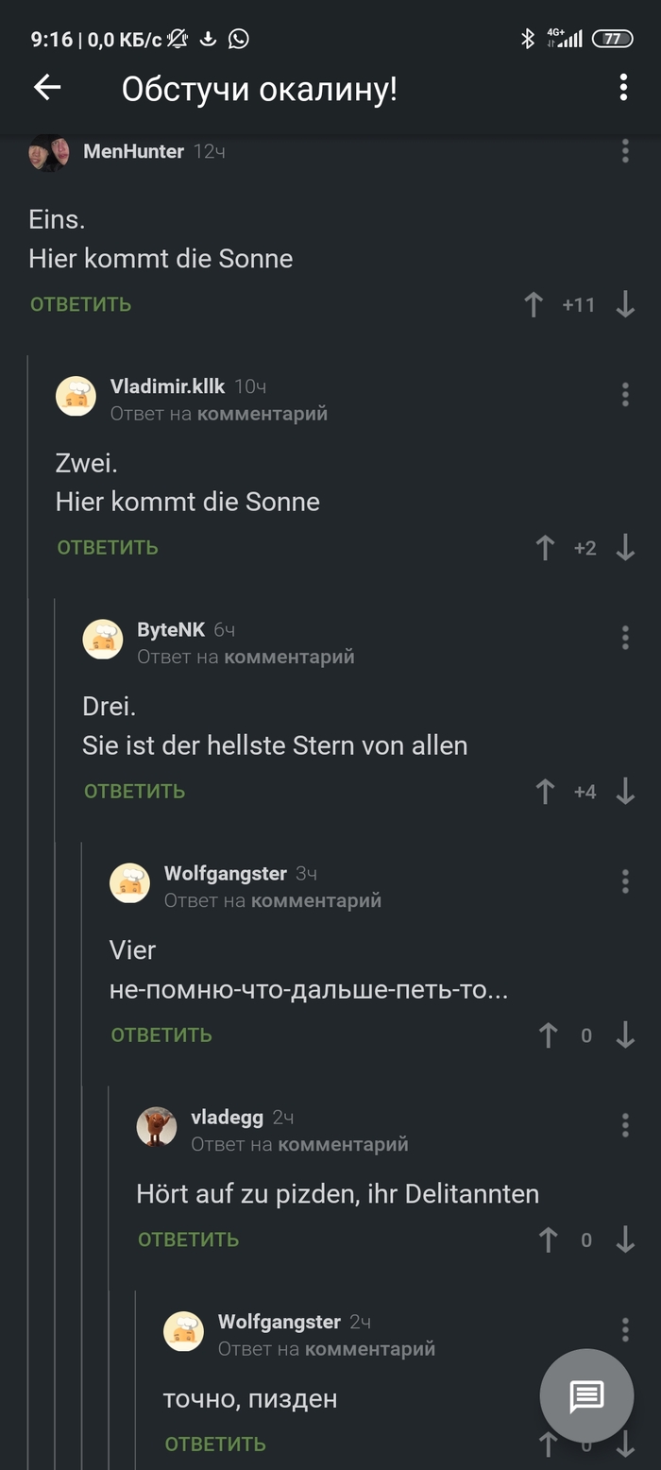
Task: Upvote MenHunter's +11 comment
Action: click(x=533, y=304)
